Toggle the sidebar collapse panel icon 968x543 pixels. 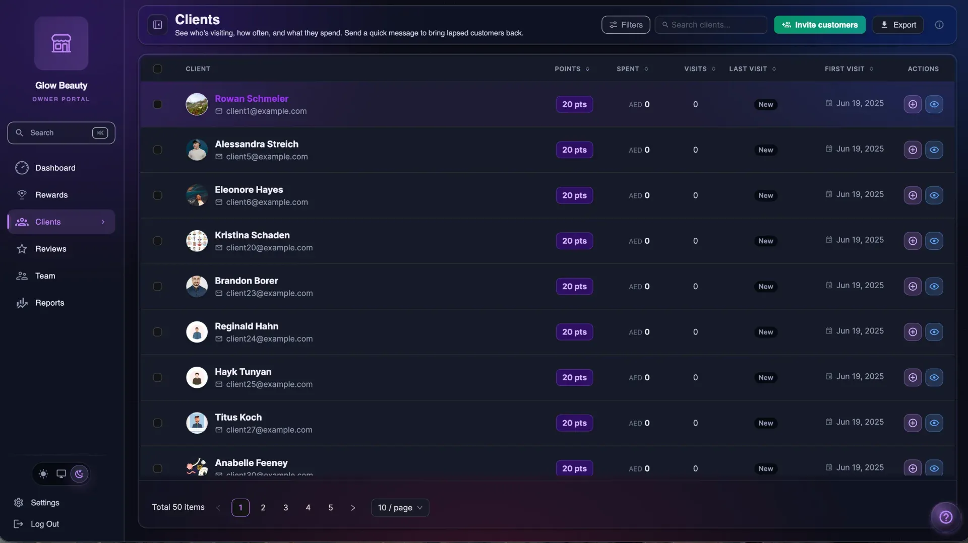click(157, 25)
